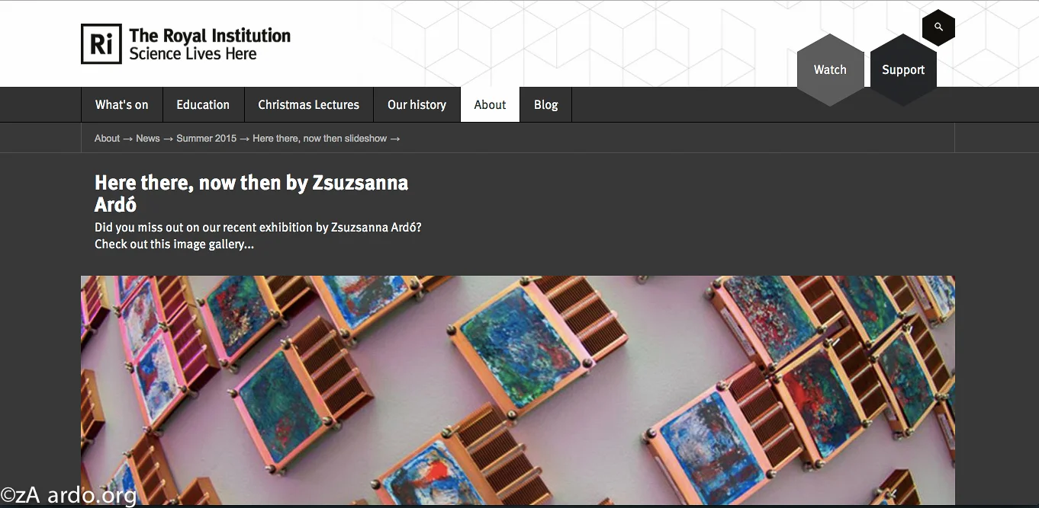
Task: Click the 'Check out this image gallery...' text
Action: [174, 244]
